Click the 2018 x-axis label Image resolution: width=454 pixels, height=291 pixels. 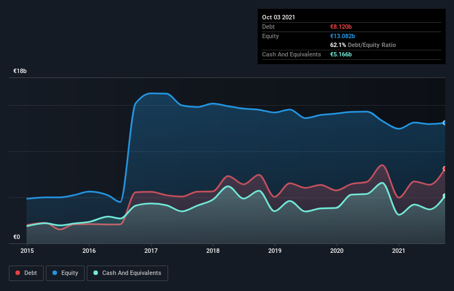tap(213, 251)
